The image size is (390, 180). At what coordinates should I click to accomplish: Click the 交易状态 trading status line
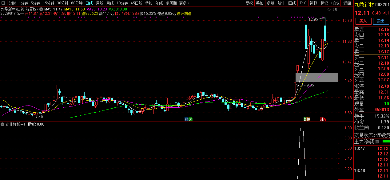[372, 135]
